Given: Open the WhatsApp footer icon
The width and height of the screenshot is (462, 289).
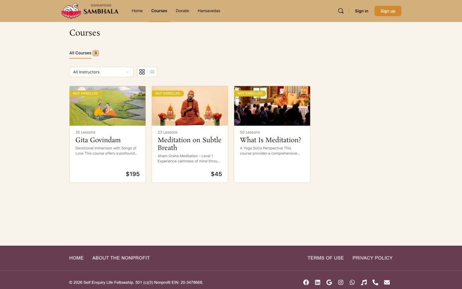Looking at the screenshot, I should pos(352,283).
